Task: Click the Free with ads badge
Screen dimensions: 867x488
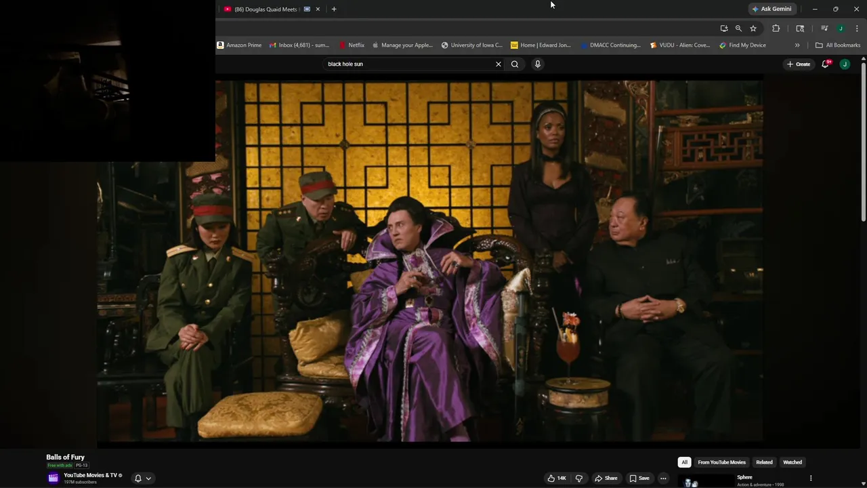Action: 60,466
